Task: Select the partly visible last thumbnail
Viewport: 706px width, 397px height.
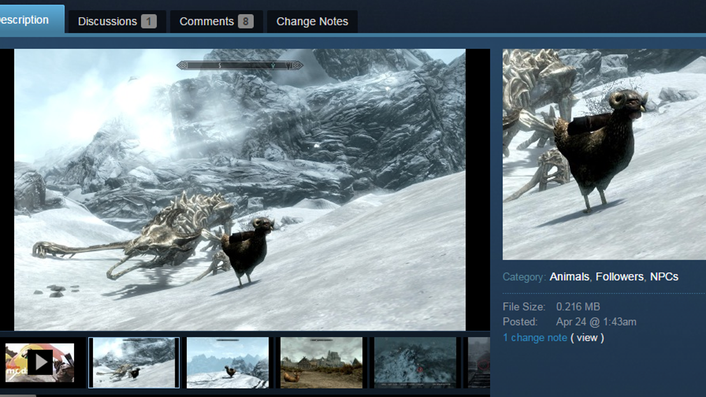Action: 479,362
